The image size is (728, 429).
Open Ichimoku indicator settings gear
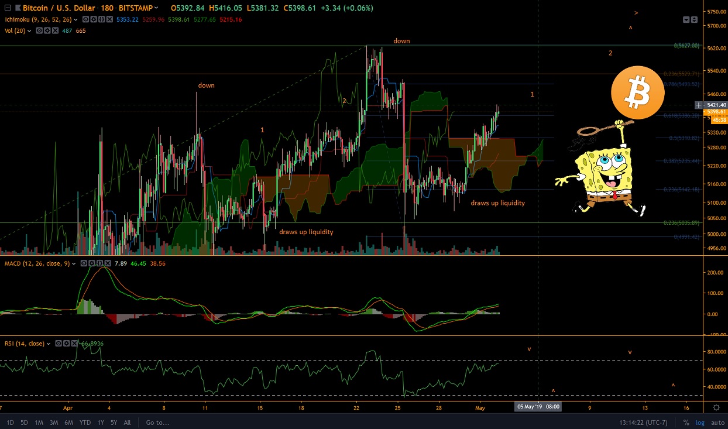click(95, 19)
